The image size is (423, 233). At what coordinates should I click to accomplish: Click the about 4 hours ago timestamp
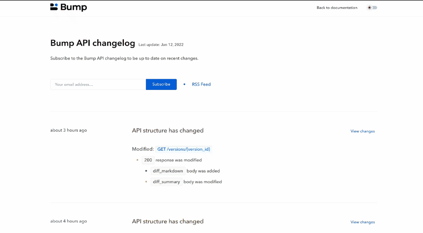point(69,221)
